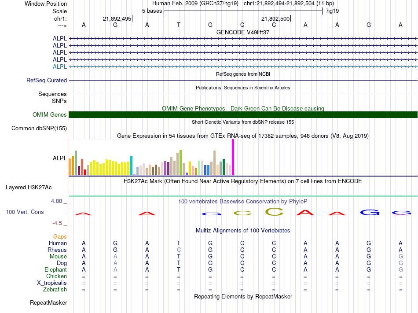Click the cyan GTEx expression bar
The height and width of the screenshot is (313, 418).
tap(131, 166)
